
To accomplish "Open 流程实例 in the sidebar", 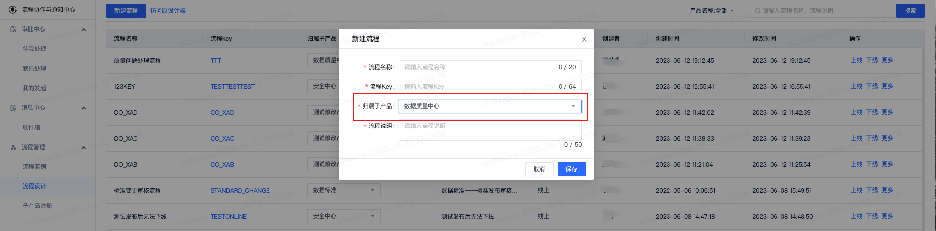I will [x=34, y=167].
